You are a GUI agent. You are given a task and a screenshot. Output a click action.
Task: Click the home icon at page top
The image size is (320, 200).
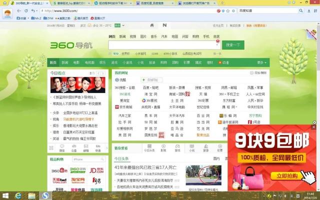coord(152,25)
